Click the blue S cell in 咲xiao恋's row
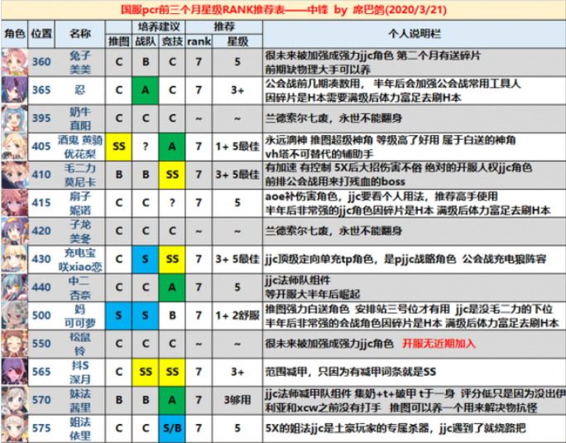The image size is (566, 443). (146, 259)
